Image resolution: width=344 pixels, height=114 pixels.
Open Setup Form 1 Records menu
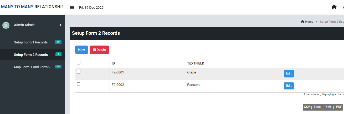(31, 42)
